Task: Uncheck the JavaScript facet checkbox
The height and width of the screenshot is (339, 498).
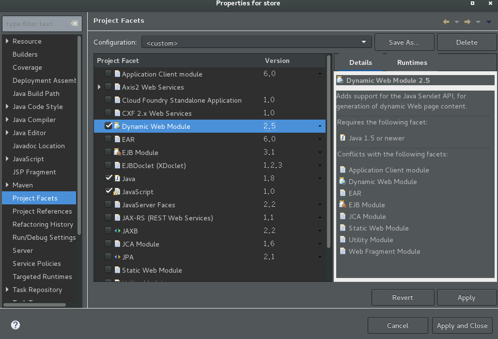Action: 109,192
